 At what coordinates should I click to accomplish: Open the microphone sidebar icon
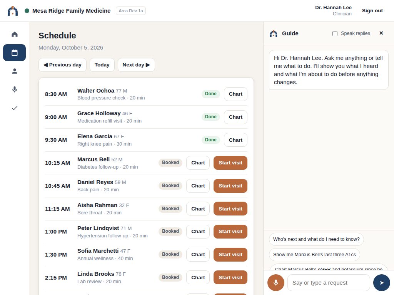tap(15, 89)
